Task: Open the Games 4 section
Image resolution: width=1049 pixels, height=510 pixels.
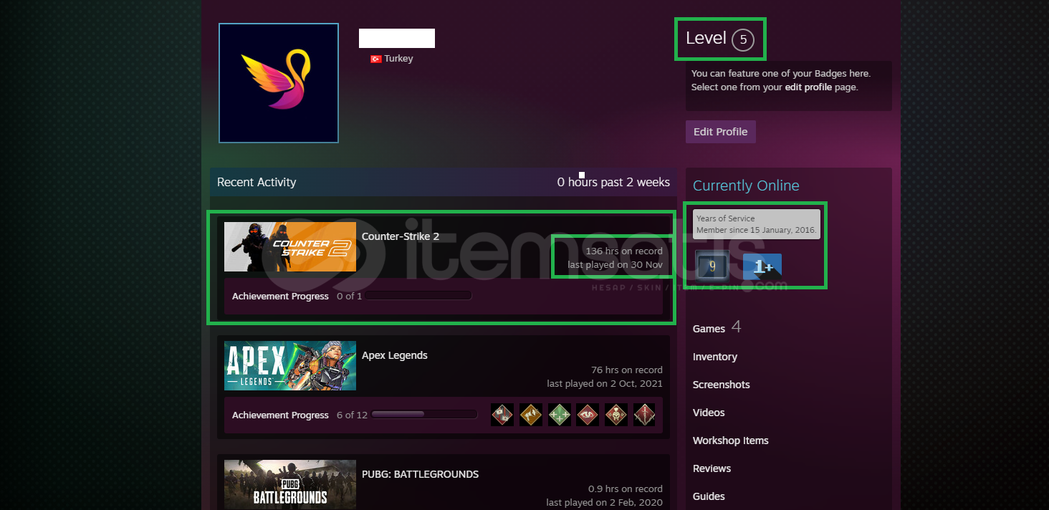Action: (717, 328)
